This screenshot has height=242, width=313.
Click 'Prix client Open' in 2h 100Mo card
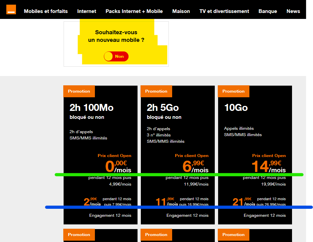(x=115, y=156)
